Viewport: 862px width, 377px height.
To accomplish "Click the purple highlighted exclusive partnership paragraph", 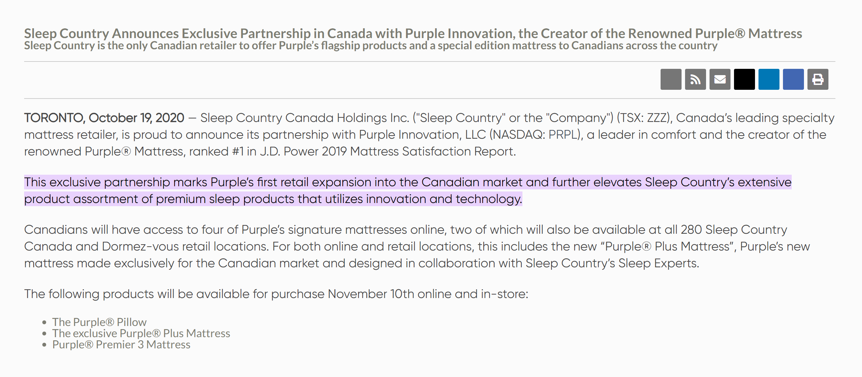I will click(408, 190).
